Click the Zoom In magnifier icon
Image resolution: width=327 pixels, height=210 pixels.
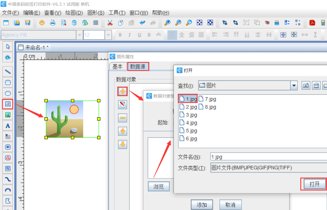coord(168,23)
